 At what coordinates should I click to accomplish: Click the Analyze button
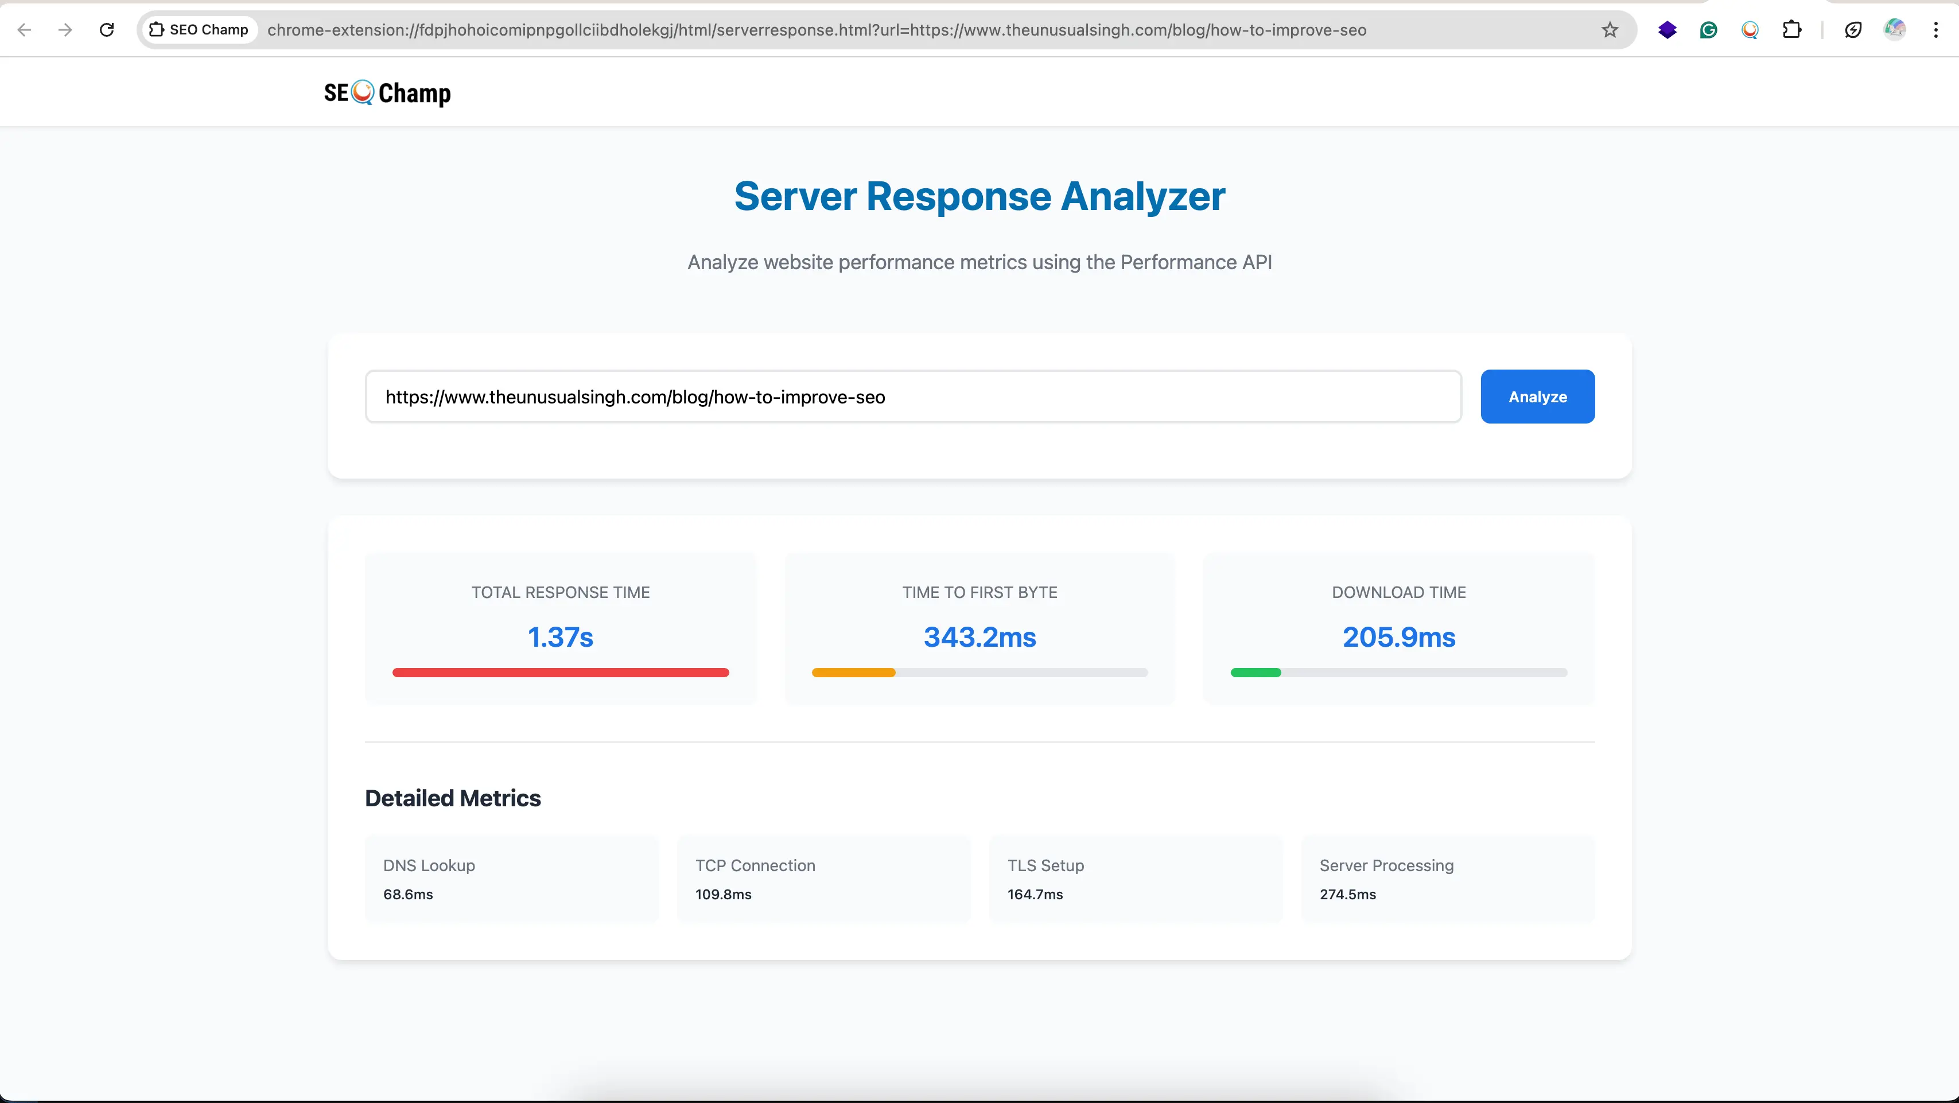click(1537, 397)
